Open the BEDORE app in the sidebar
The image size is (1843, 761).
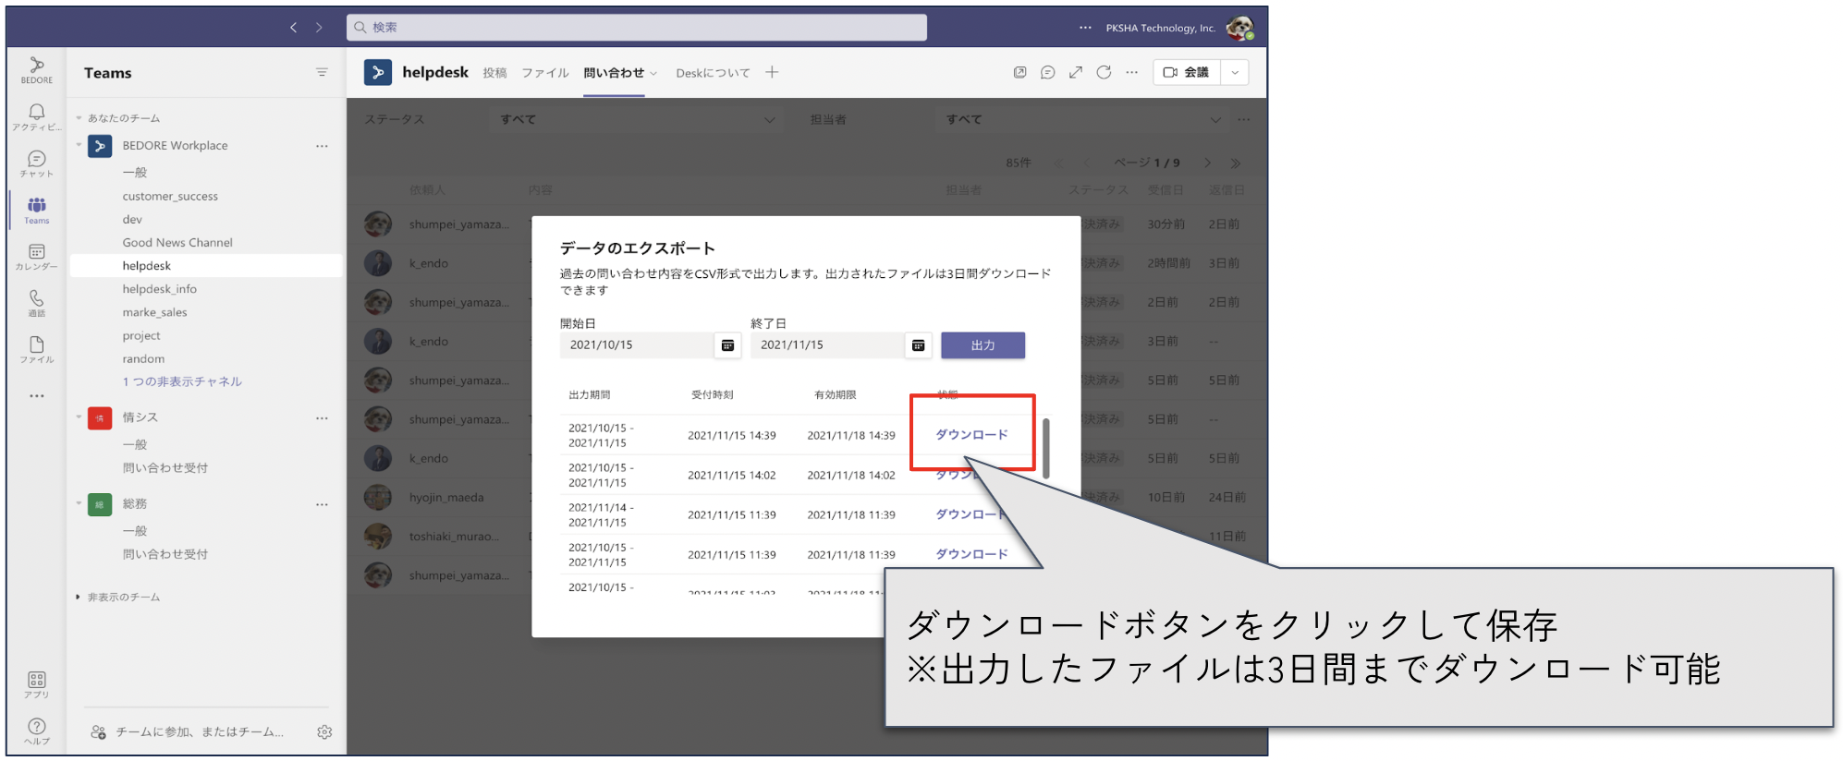pos(37,70)
